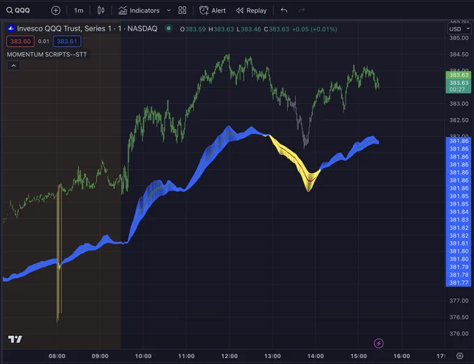Click the blue 383.61 buy price button
Viewport: 474px width, 364px height.
[67, 41]
